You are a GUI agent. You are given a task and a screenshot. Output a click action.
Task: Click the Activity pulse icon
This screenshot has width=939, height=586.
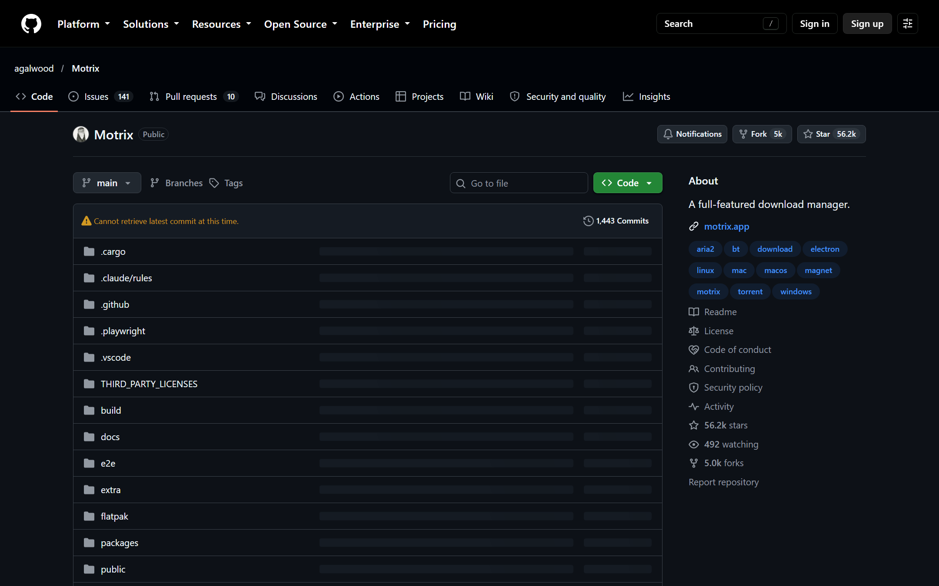pyautogui.click(x=694, y=407)
